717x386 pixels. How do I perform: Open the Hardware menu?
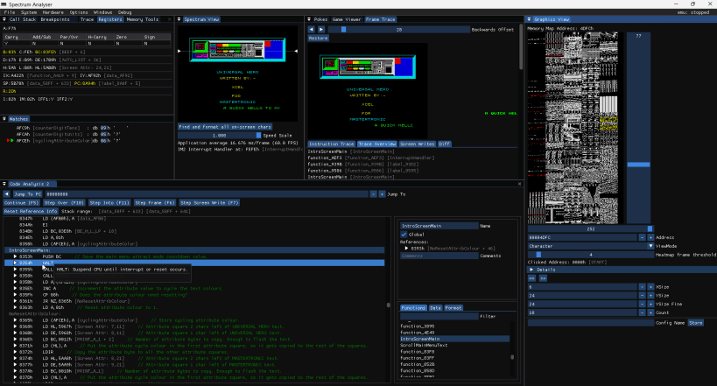(53, 12)
